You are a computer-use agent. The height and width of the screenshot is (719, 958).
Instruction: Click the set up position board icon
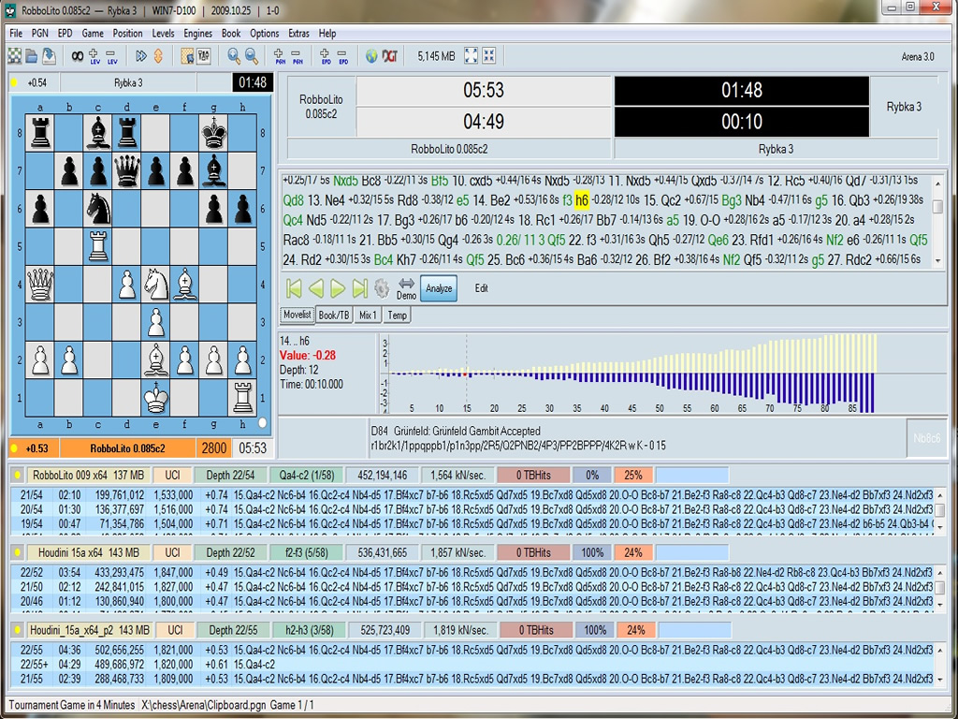coord(187,56)
